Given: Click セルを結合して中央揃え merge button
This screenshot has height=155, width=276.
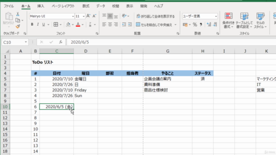Looking at the screenshot, I should click(154, 25).
